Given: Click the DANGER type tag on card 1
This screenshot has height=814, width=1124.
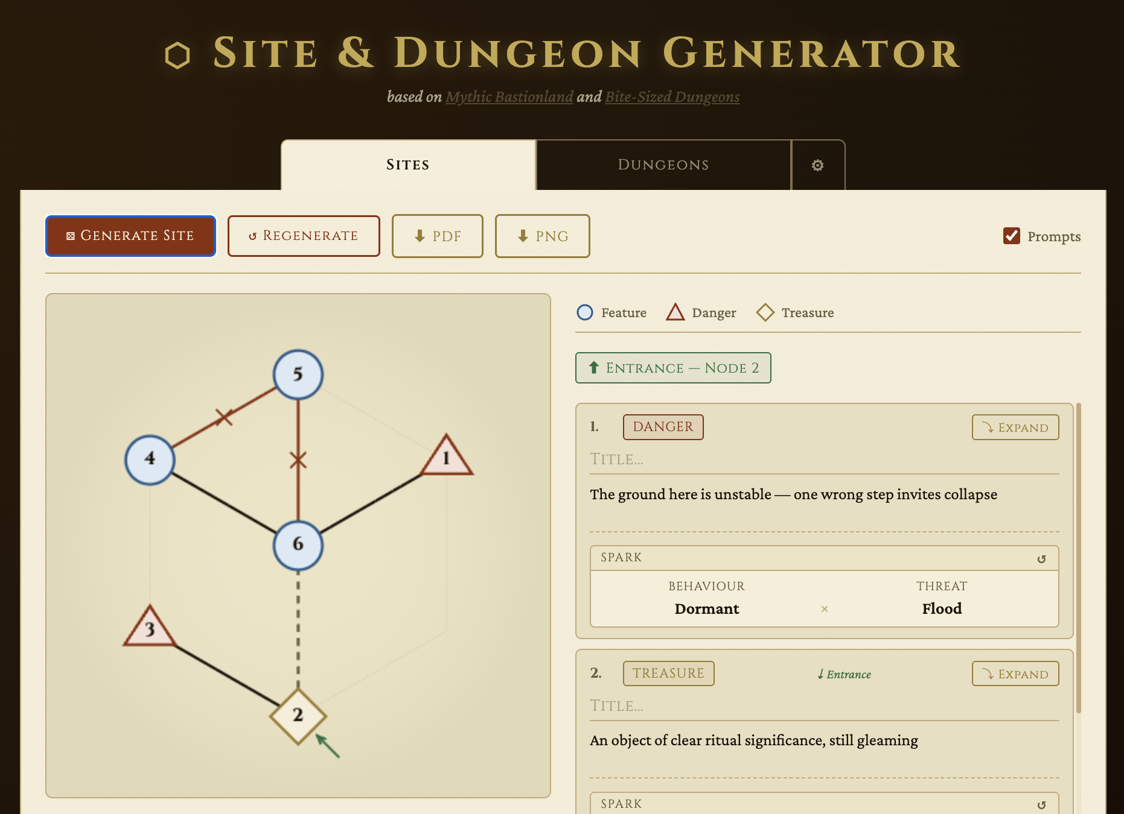Looking at the screenshot, I should tap(663, 427).
